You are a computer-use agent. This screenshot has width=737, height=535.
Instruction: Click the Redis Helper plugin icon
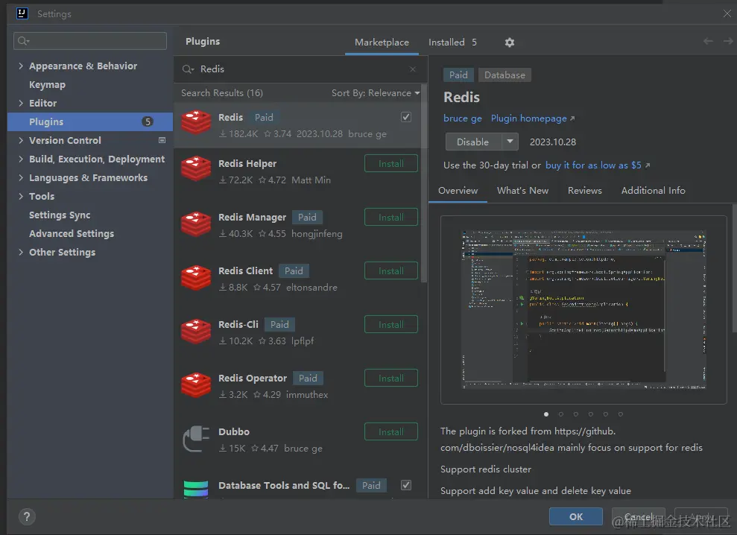pyautogui.click(x=196, y=169)
